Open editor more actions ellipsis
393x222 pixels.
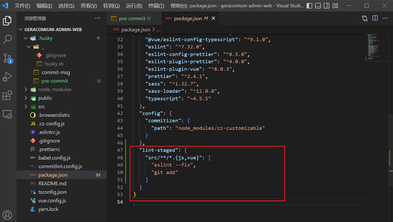(x=385, y=18)
